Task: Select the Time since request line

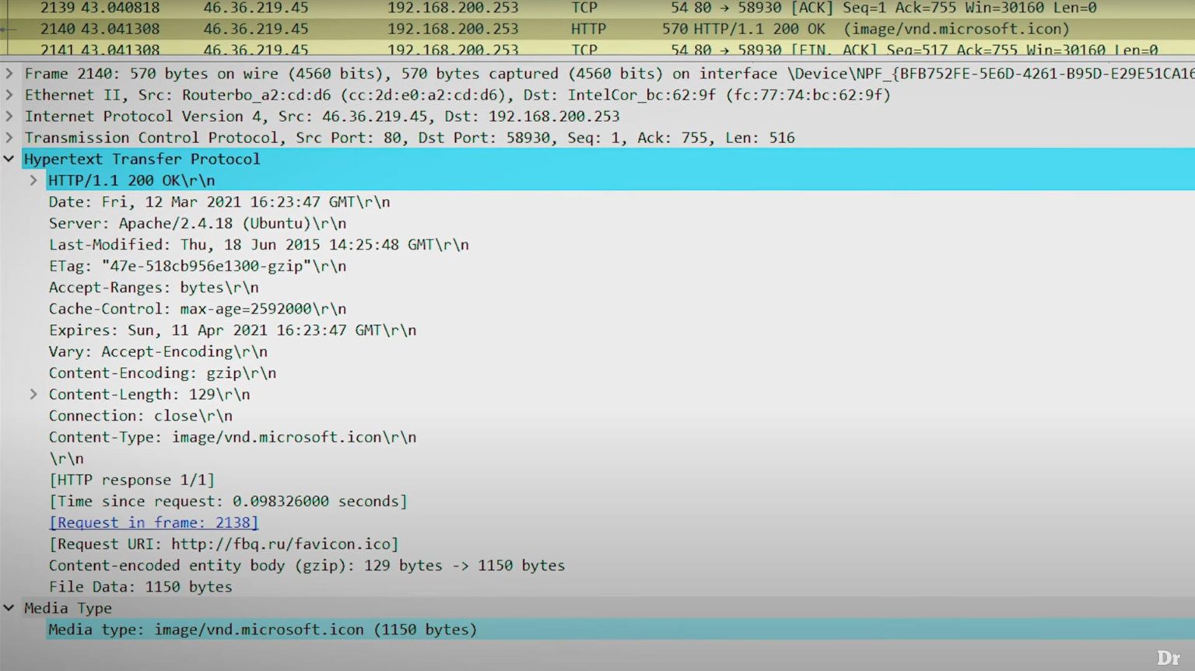Action: (228, 502)
